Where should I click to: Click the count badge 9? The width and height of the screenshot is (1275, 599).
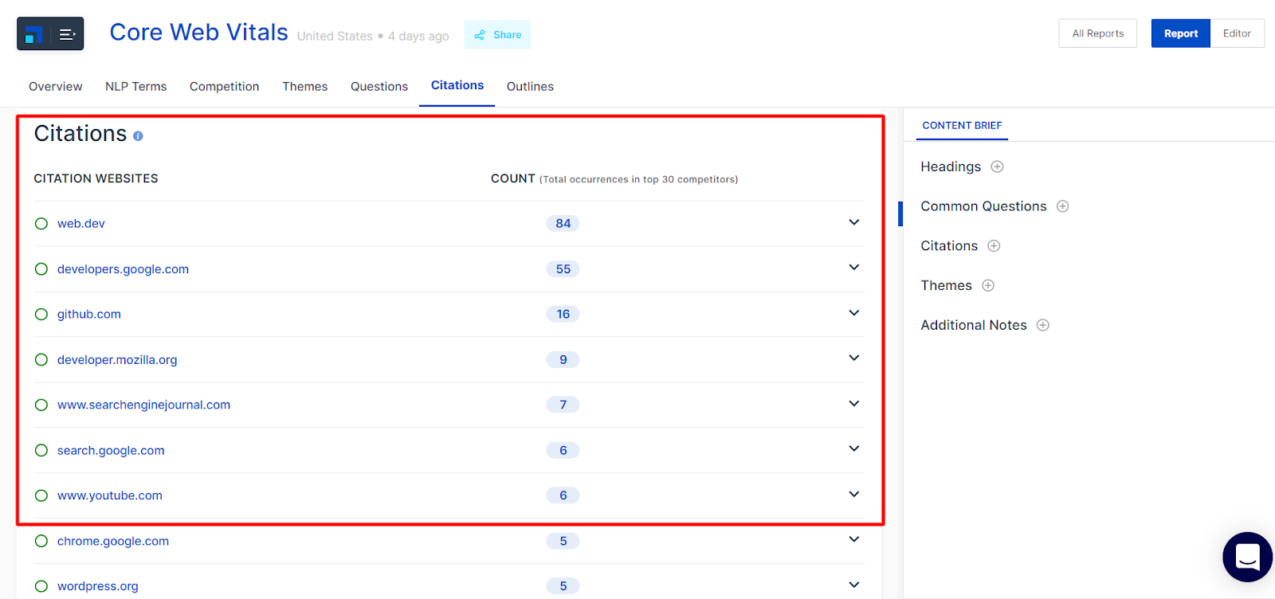point(563,360)
